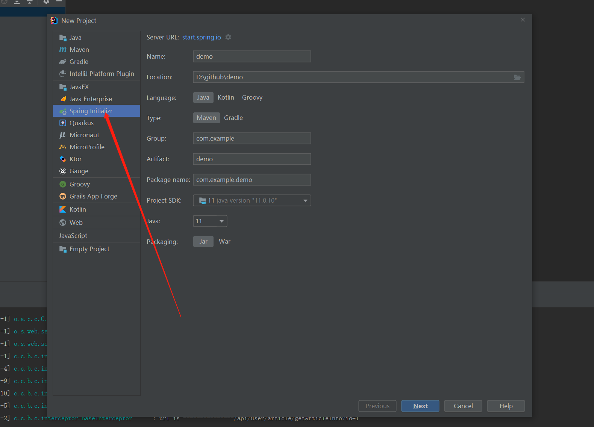Select Groovy as project language
Viewport: 594px width, 427px height.
[x=252, y=97]
